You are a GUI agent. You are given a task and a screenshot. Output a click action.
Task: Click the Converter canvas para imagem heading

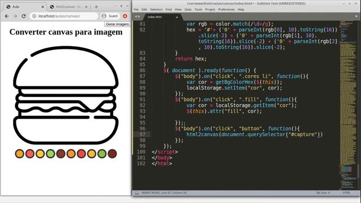[66, 32]
